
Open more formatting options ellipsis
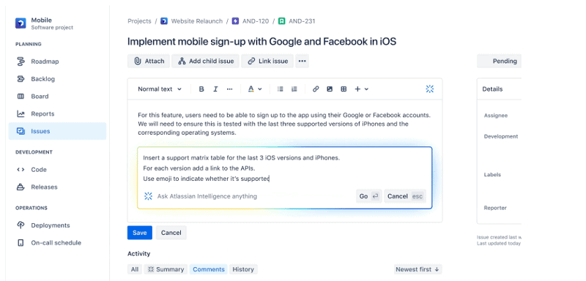pos(229,89)
